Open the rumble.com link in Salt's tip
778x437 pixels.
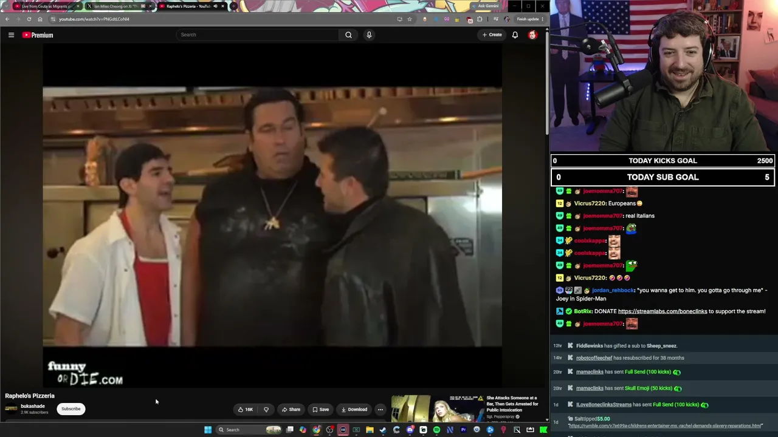(x=665, y=426)
